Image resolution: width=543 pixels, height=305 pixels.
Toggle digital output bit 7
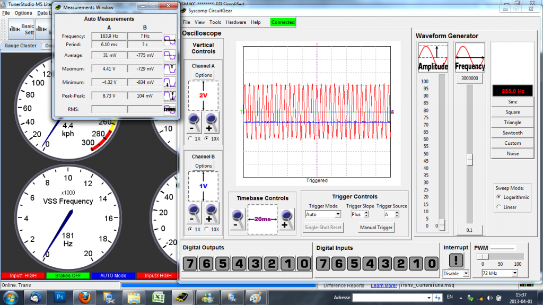coord(190,264)
